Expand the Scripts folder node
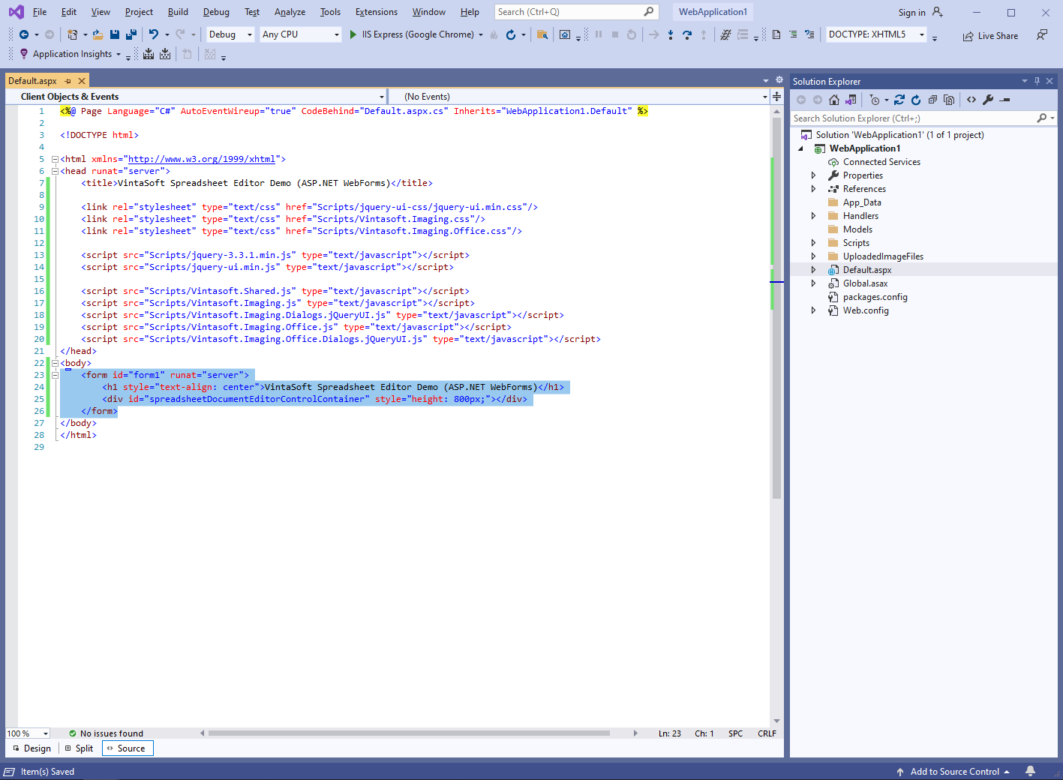This screenshot has height=780, width=1063. (813, 243)
